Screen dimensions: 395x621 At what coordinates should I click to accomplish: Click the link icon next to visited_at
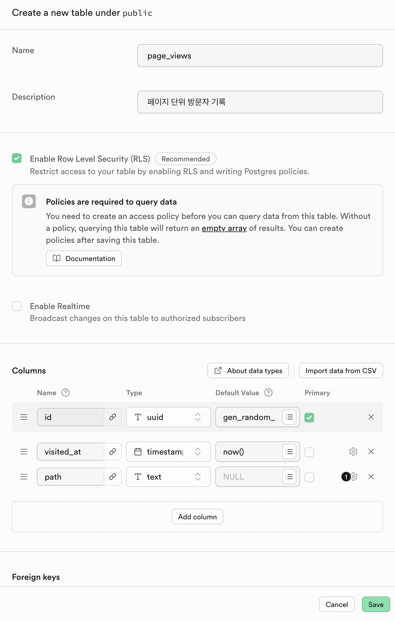tap(113, 452)
